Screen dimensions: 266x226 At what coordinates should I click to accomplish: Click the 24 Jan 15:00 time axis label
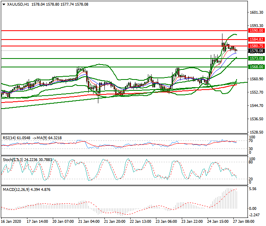218,222
